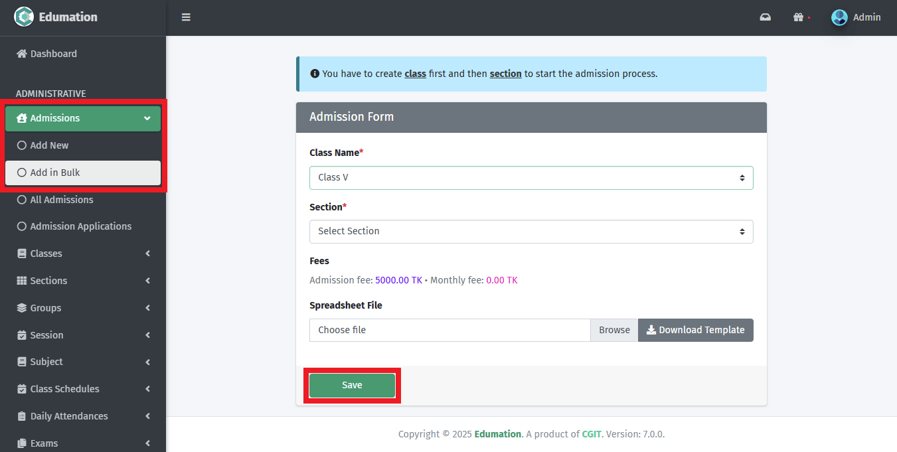Toggle the hamburger sidebar menu icon
The width and height of the screenshot is (897, 452).
(186, 17)
